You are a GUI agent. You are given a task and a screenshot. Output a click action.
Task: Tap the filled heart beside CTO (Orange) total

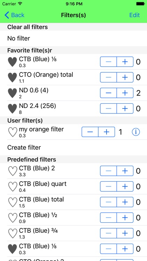pos(13,77)
